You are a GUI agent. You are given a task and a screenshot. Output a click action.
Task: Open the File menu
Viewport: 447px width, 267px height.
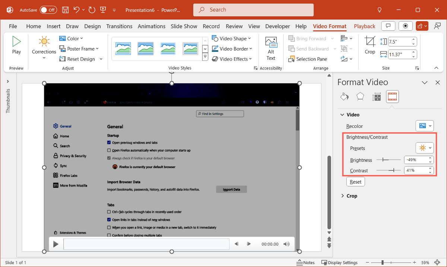click(x=13, y=26)
